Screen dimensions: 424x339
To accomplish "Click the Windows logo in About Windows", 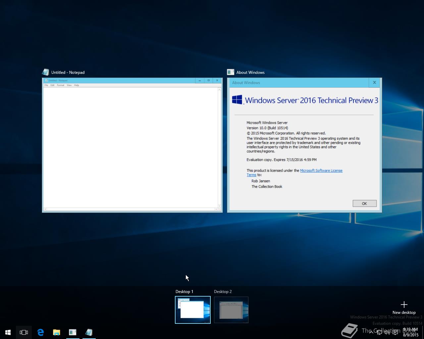I will click(237, 100).
